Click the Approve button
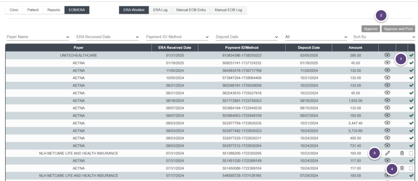The width and height of the screenshot is (418, 181). [x=371, y=29]
